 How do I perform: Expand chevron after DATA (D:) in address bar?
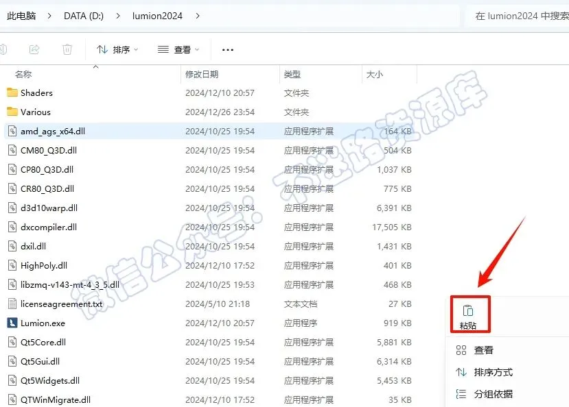click(x=118, y=16)
